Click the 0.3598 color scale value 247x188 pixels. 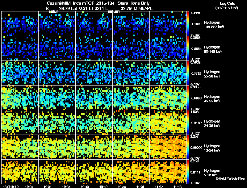[195, 38]
